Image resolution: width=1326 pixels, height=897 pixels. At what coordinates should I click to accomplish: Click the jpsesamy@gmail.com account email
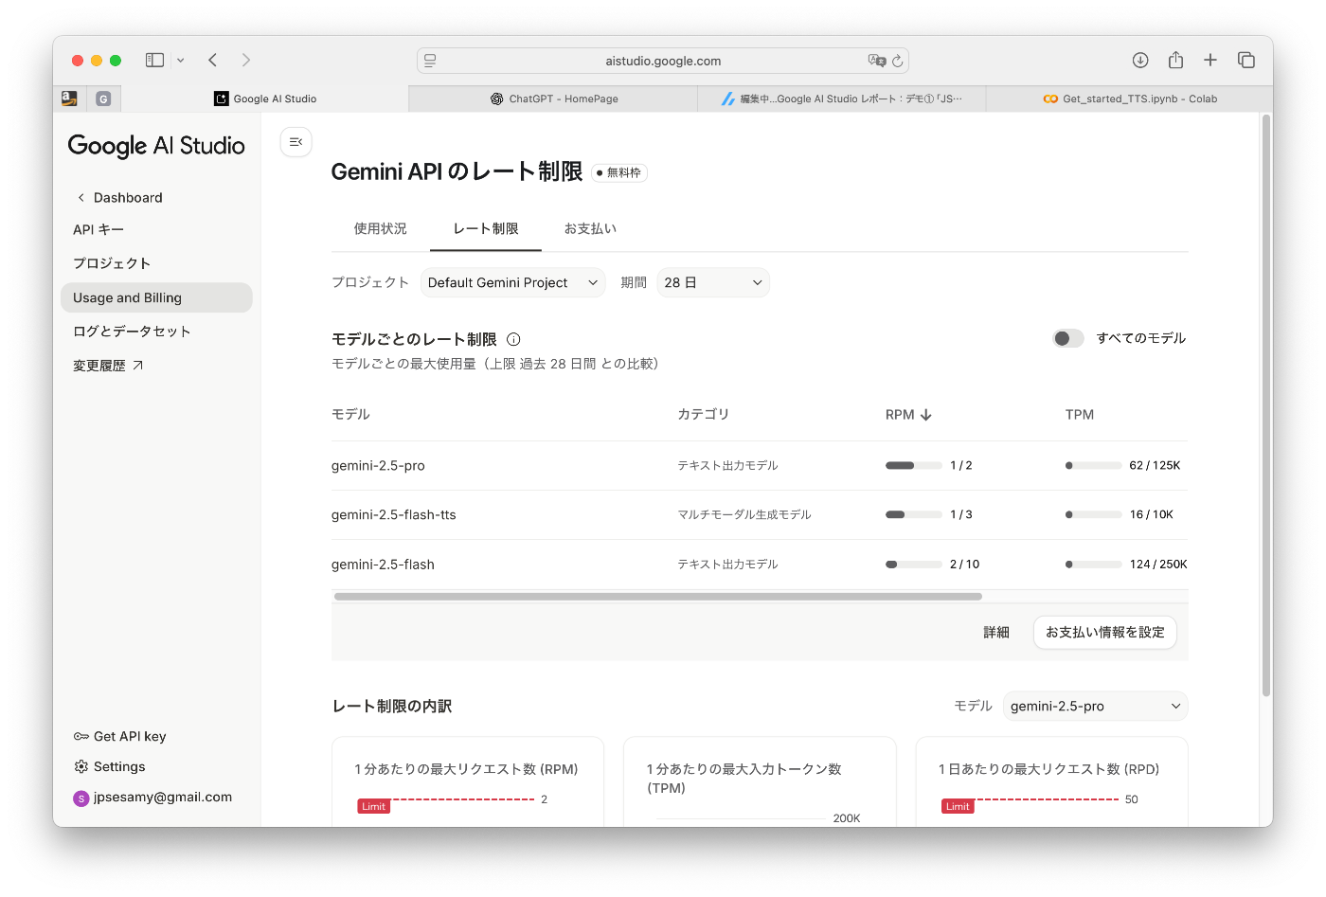(163, 798)
